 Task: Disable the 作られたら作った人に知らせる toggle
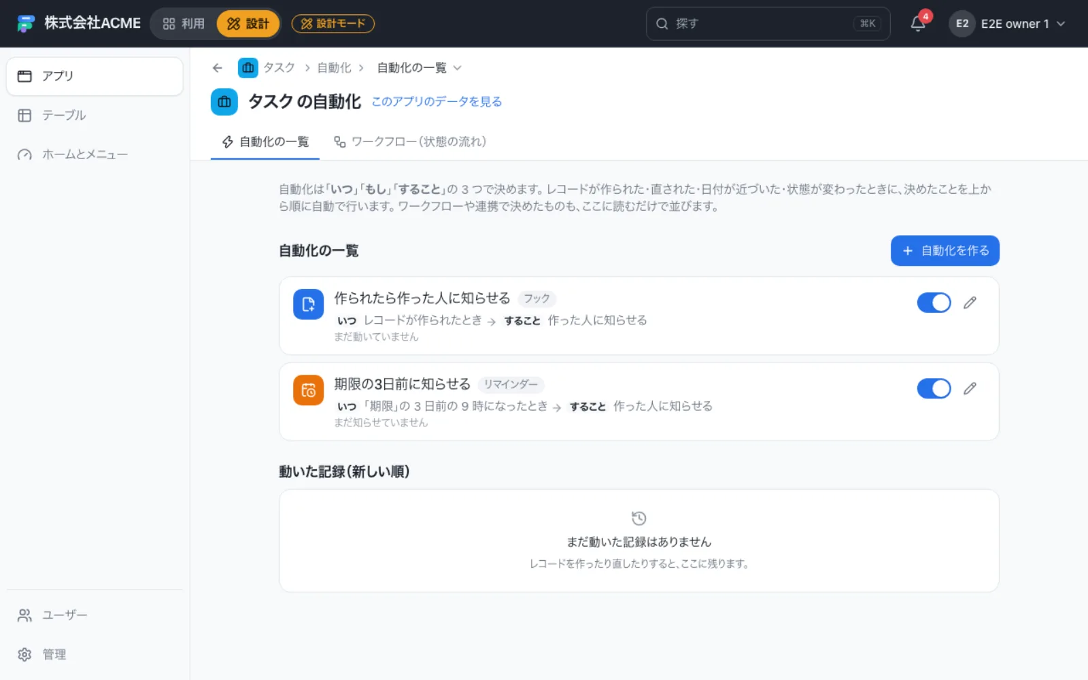934,303
